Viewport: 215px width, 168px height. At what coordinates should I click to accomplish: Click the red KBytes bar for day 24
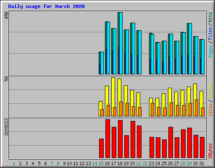click(158, 147)
